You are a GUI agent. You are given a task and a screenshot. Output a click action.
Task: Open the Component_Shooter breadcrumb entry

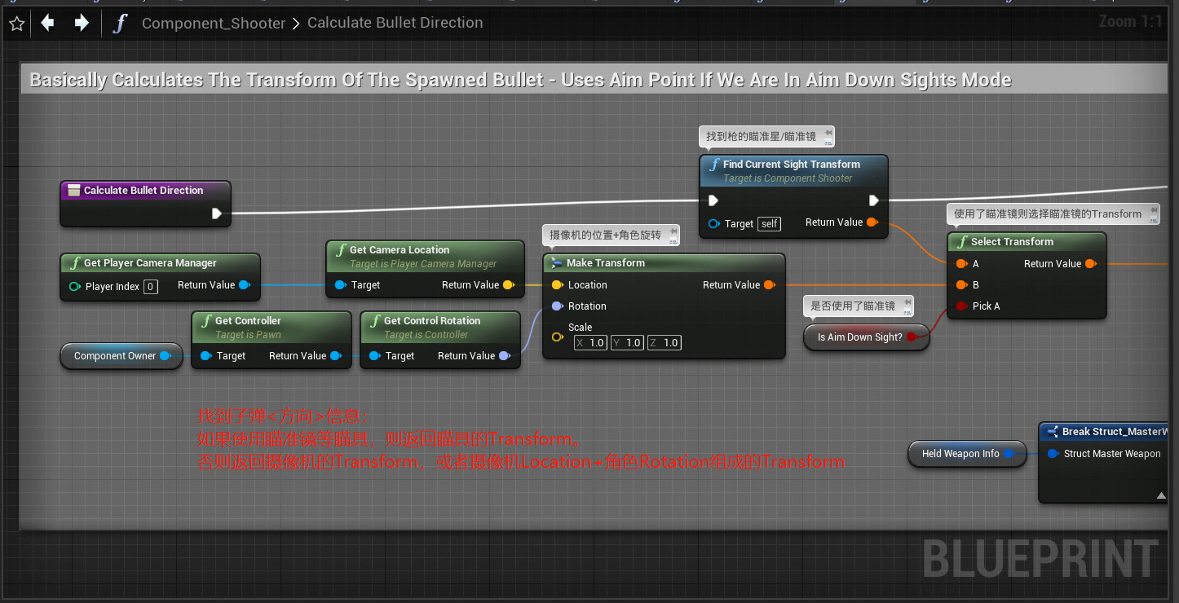coord(213,23)
